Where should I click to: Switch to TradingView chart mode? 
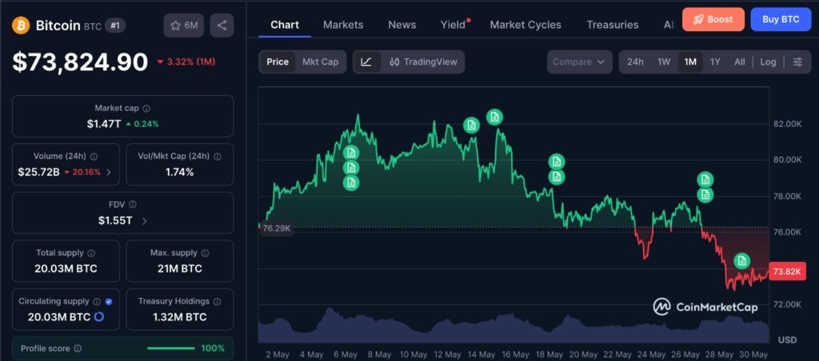click(x=423, y=62)
